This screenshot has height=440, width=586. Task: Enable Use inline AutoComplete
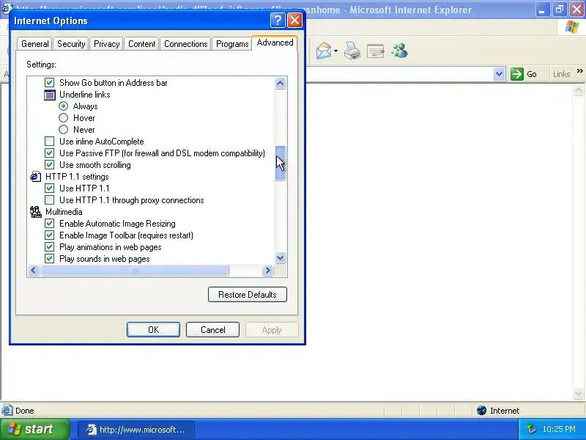[49, 142]
